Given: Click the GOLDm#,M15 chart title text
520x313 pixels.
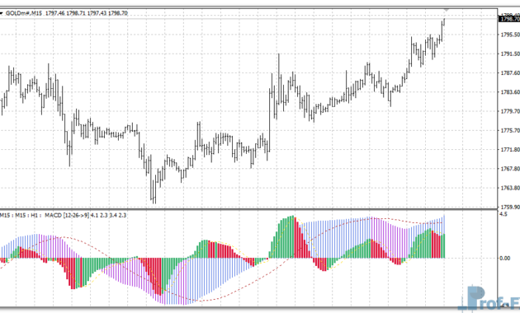Looking at the screenshot, I should 24,13.
